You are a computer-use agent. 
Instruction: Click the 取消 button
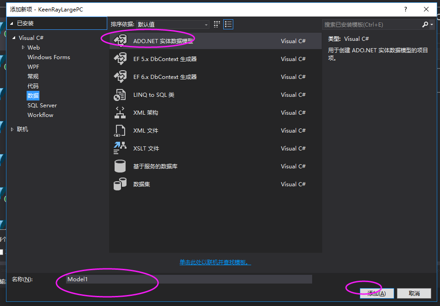414,293
